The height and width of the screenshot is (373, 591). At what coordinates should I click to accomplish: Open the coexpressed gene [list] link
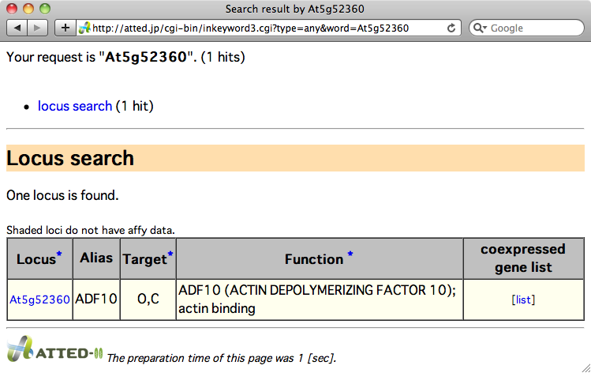(522, 300)
